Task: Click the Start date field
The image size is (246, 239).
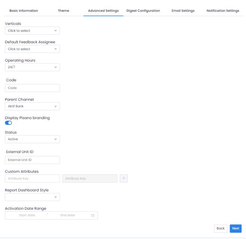Action: [x=27, y=215]
